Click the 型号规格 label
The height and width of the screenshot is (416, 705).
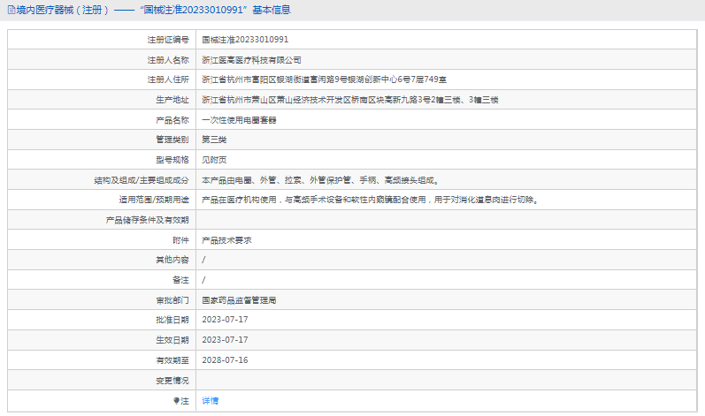[x=172, y=160]
